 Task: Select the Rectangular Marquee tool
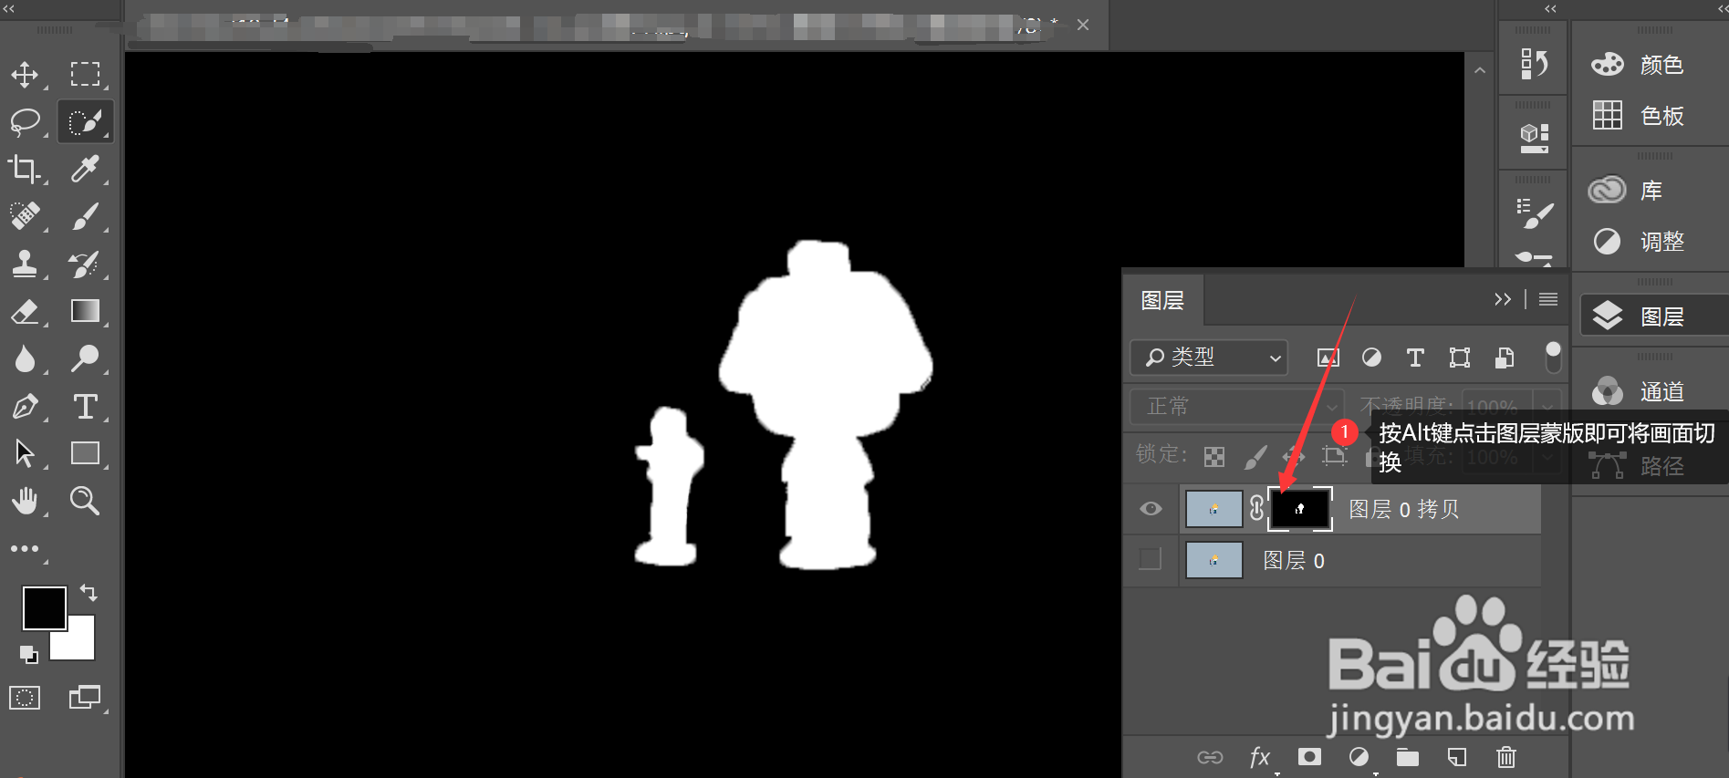[x=85, y=74]
